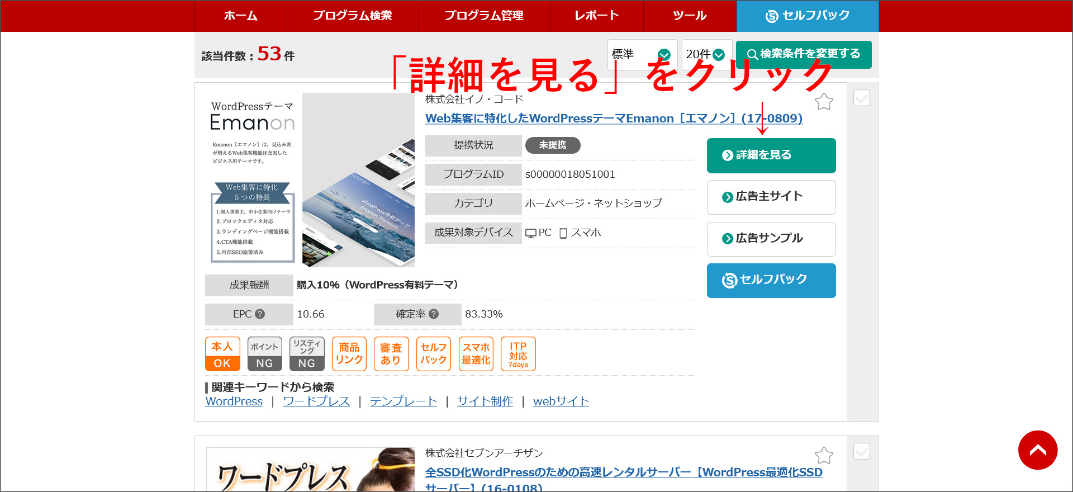Click the red scroll-to-top arrow button
This screenshot has height=492, width=1073.
click(1038, 450)
